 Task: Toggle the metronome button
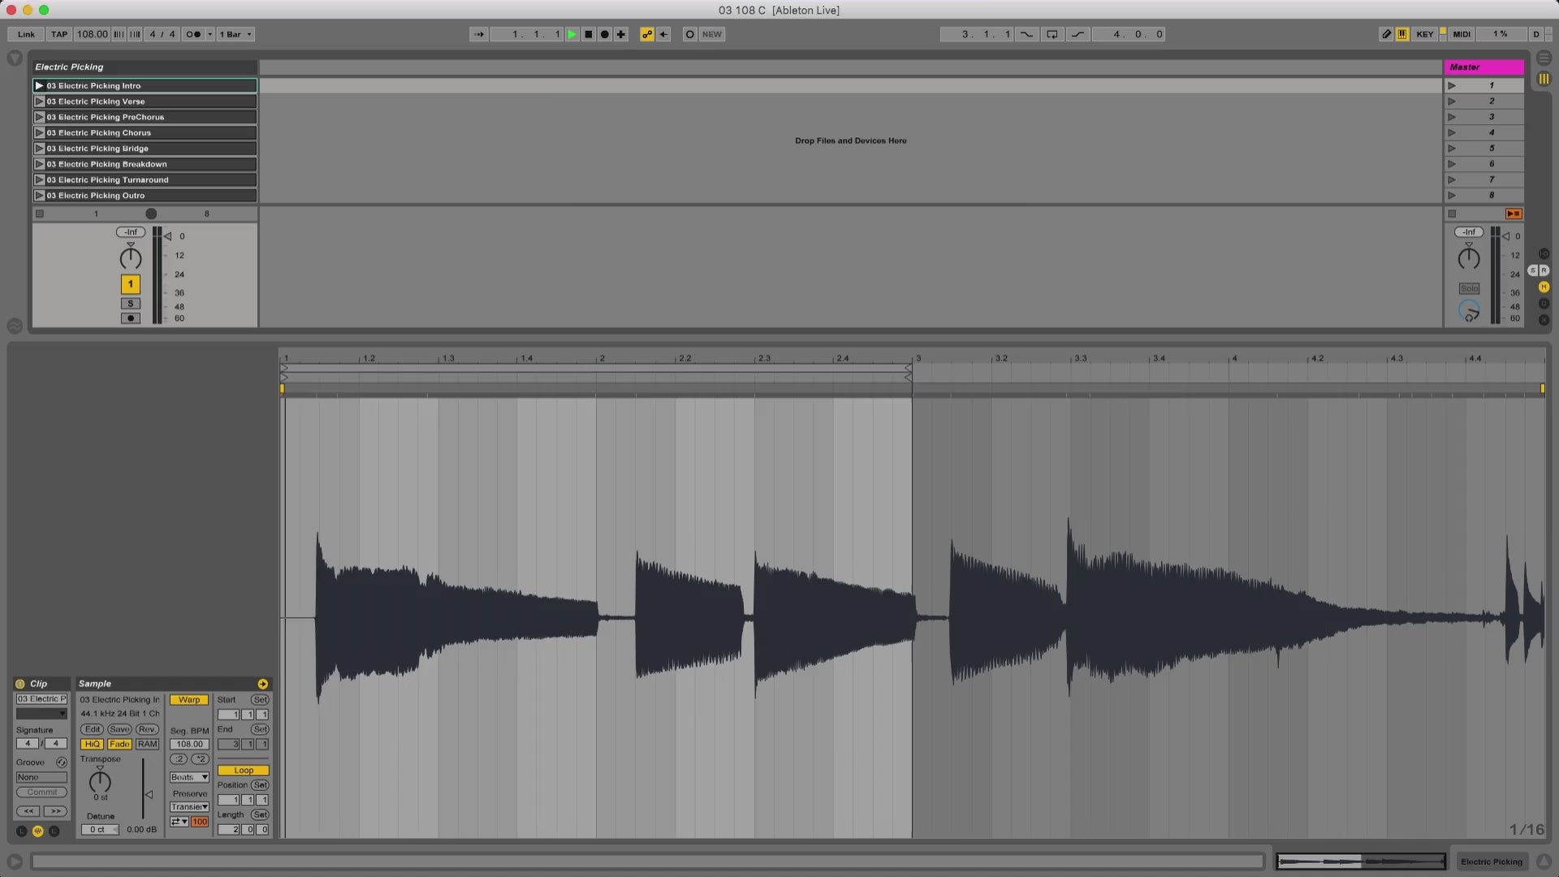click(x=193, y=34)
